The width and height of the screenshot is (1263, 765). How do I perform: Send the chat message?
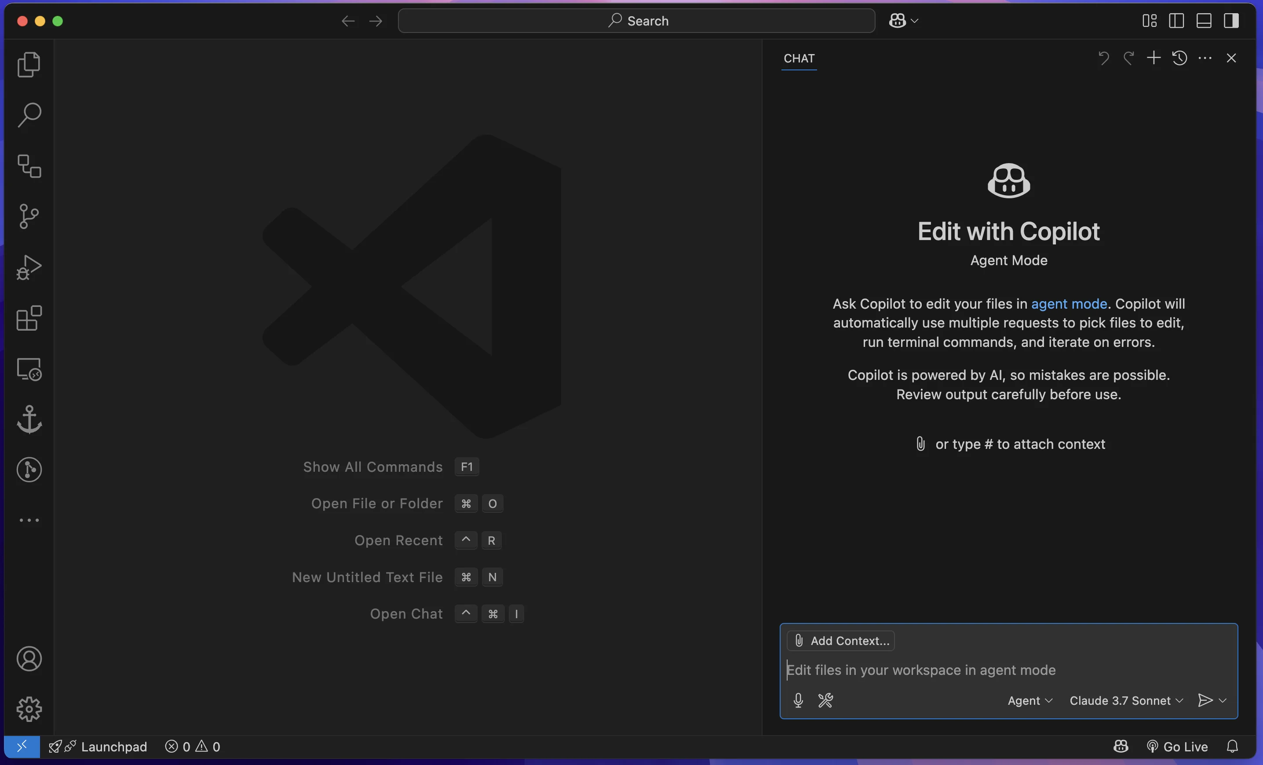coord(1205,700)
